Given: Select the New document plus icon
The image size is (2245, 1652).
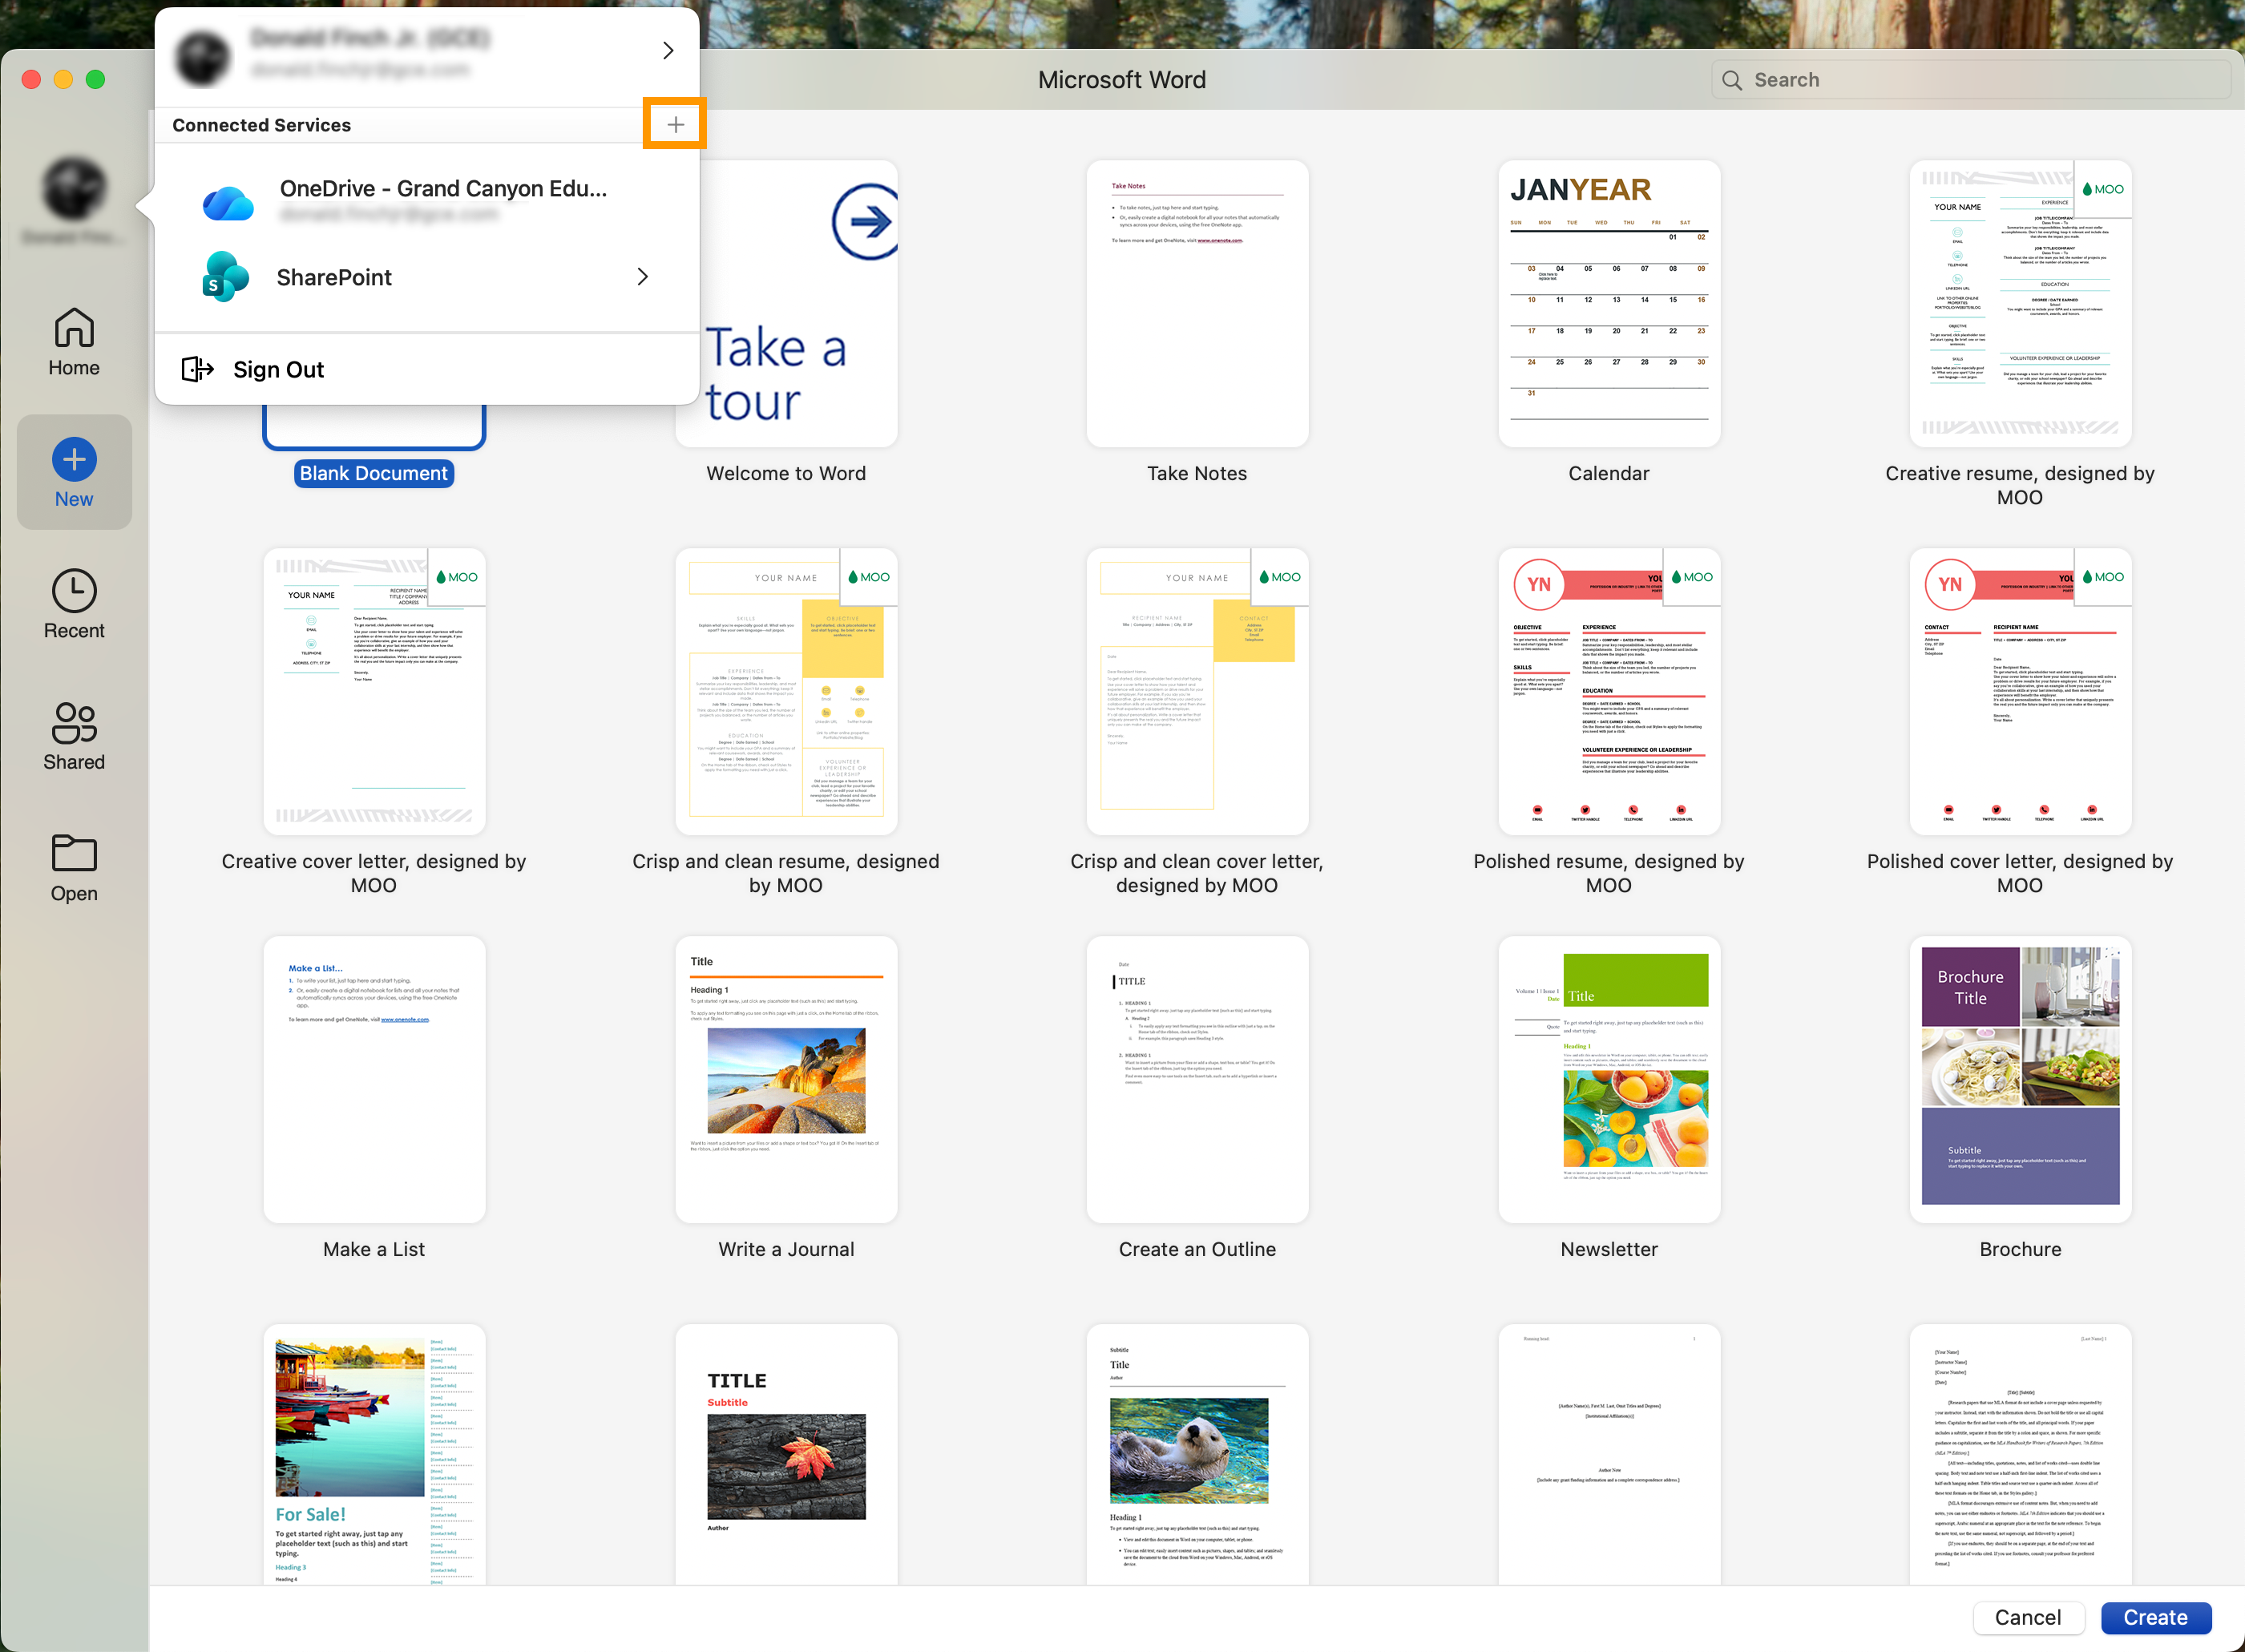Looking at the screenshot, I should click(74, 460).
